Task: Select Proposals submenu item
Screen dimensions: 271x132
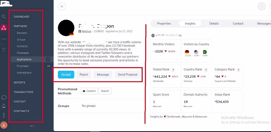Action: 23,66
